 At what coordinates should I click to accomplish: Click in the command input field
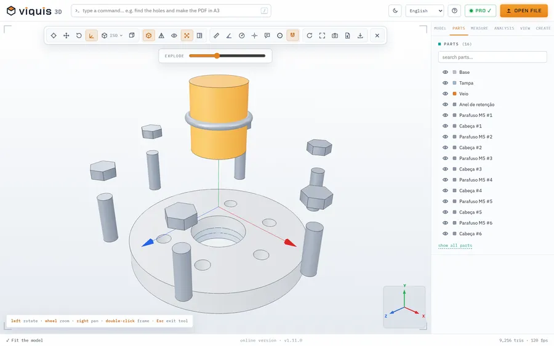tap(171, 10)
